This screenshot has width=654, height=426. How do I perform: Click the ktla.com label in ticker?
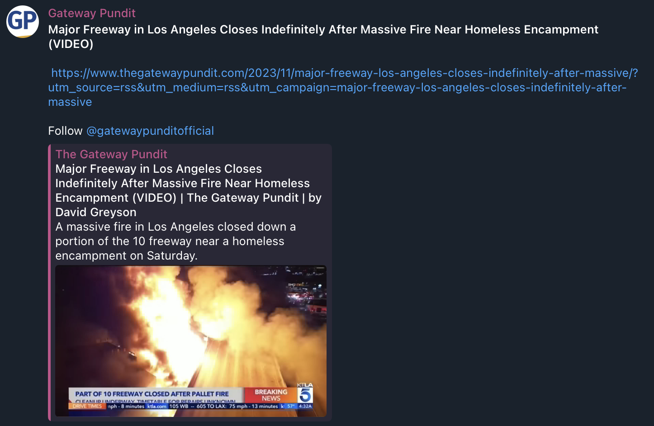click(157, 406)
